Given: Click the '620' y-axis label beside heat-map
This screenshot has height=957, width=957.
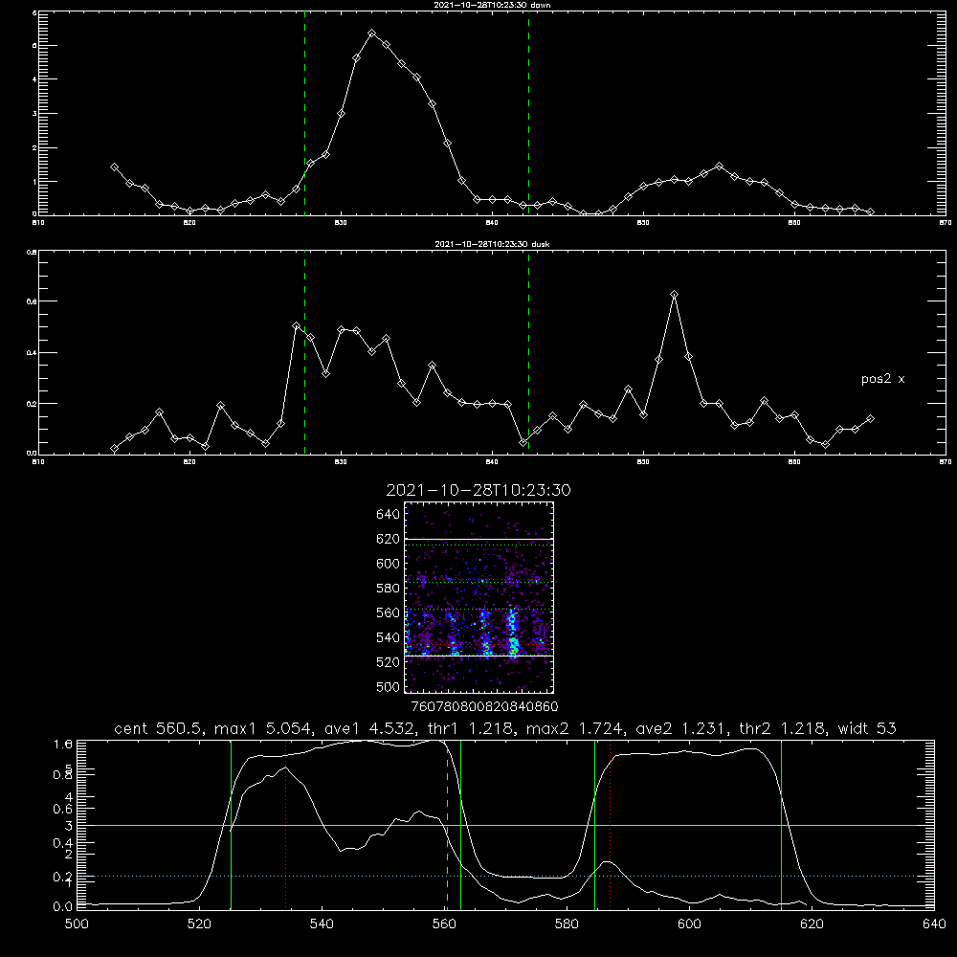Looking at the screenshot, I should 389,539.
